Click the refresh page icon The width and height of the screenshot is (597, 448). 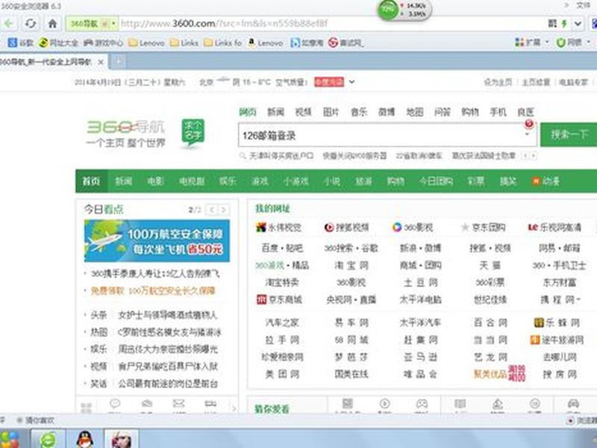31,24
